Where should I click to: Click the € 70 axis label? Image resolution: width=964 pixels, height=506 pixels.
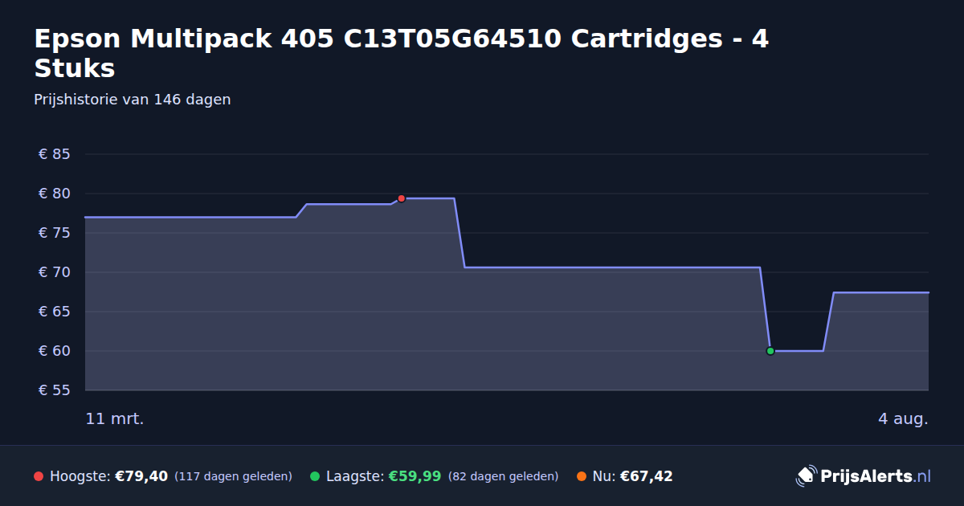tap(55, 272)
